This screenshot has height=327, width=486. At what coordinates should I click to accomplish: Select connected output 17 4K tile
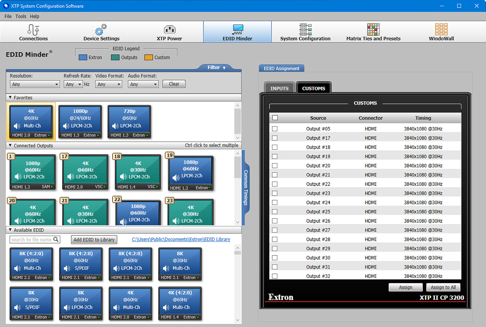pyautogui.click(x=85, y=172)
